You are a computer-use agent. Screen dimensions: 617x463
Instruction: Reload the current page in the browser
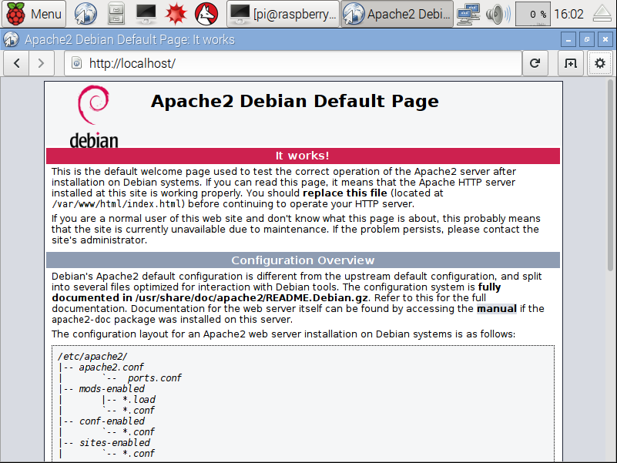pos(535,63)
